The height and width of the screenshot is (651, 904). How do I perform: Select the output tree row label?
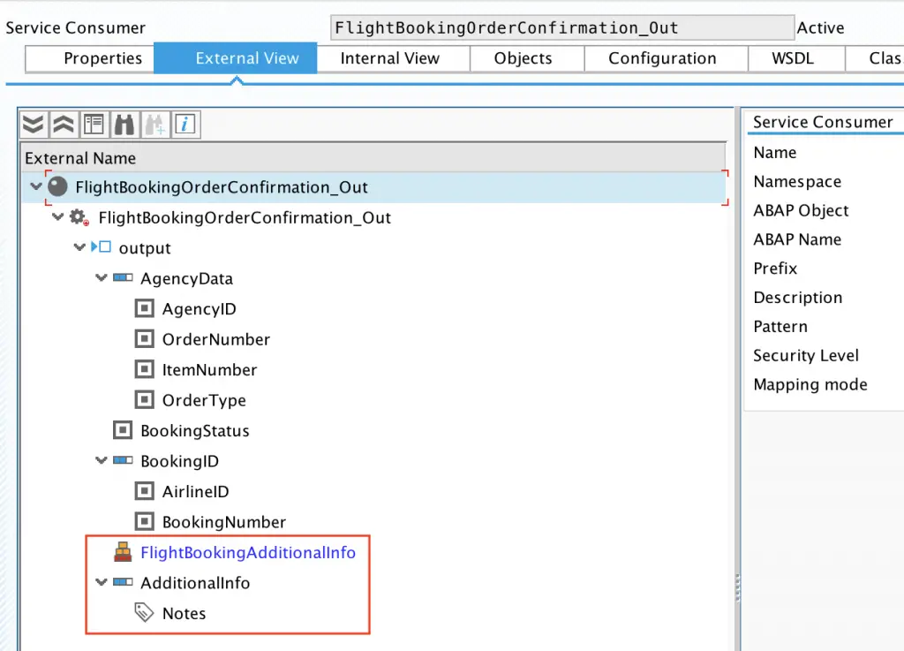(145, 248)
